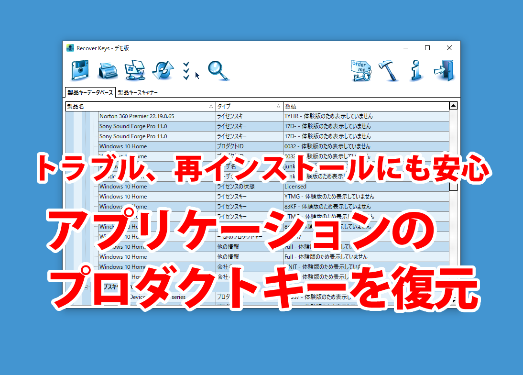Select the 製品キーデータベース tab
The image size is (523, 375).
[90, 93]
